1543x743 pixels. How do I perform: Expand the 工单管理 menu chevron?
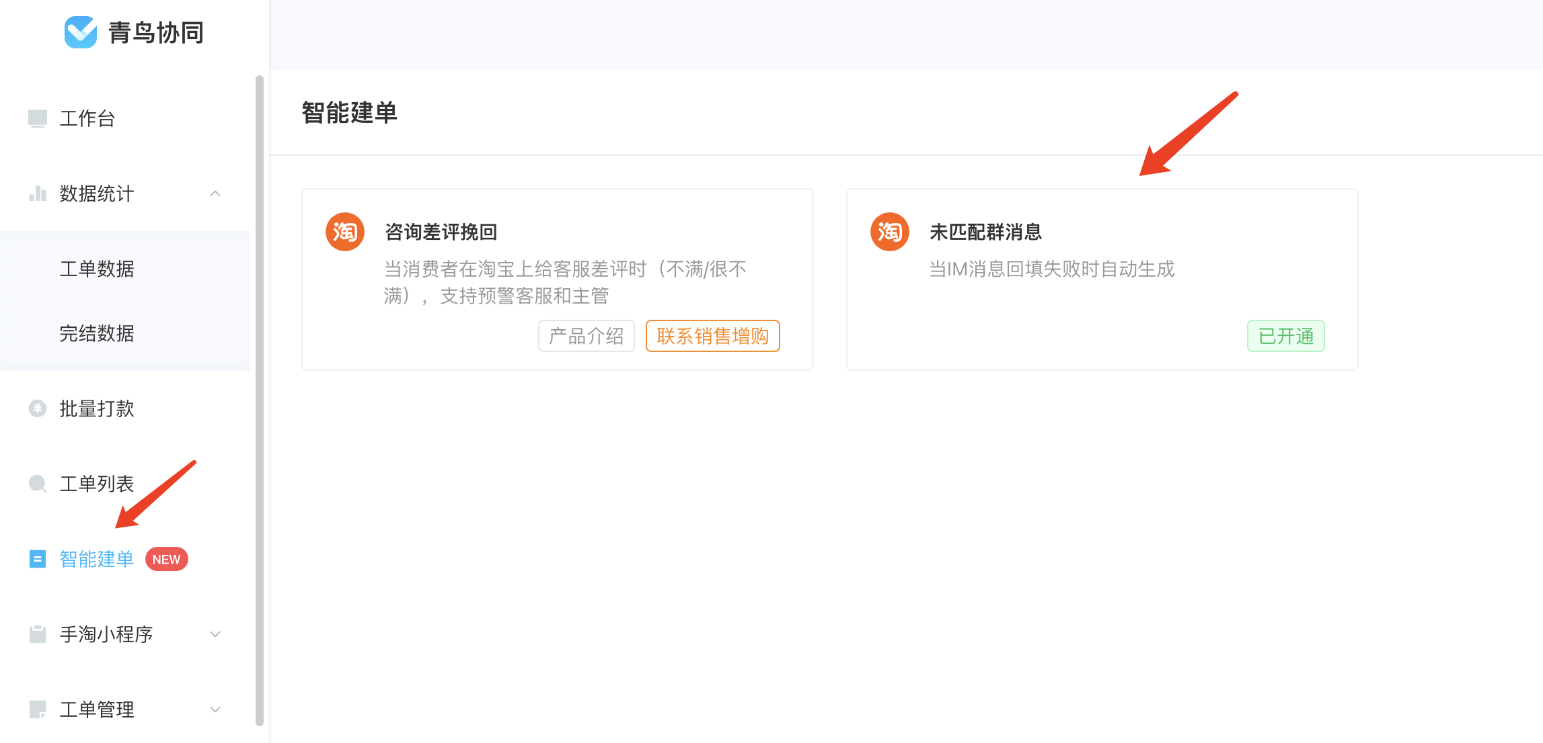pyautogui.click(x=215, y=709)
